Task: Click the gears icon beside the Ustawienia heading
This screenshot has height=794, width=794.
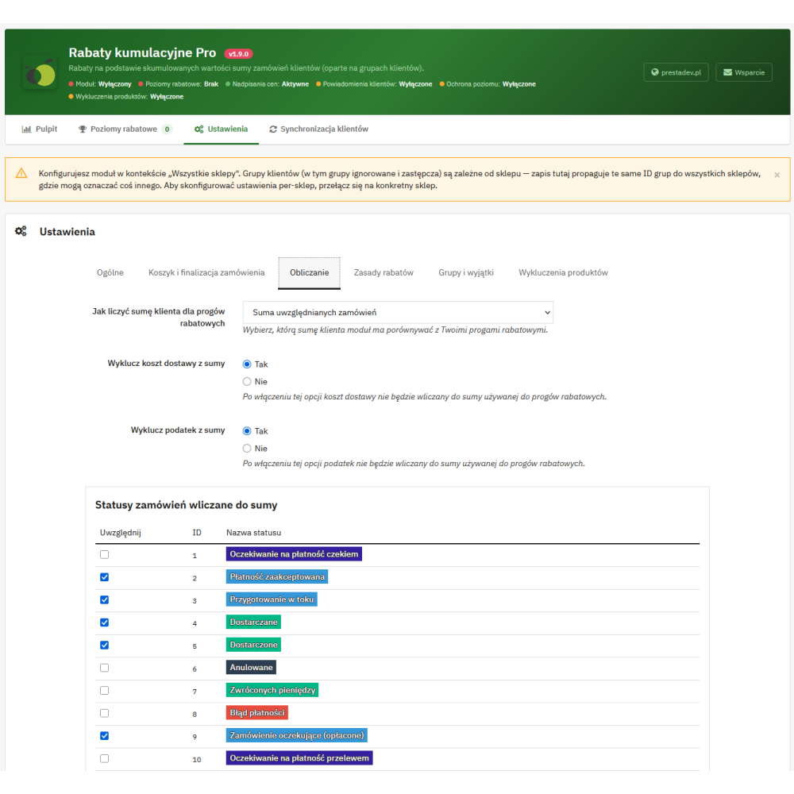Action: click(x=21, y=231)
